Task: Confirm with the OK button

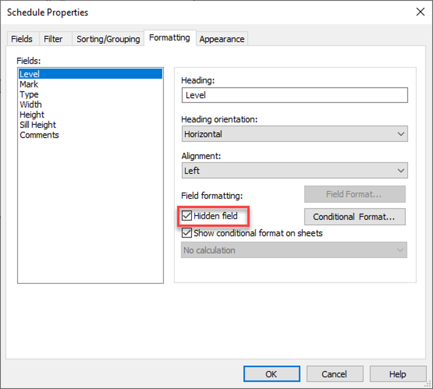Action: [x=272, y=374]
